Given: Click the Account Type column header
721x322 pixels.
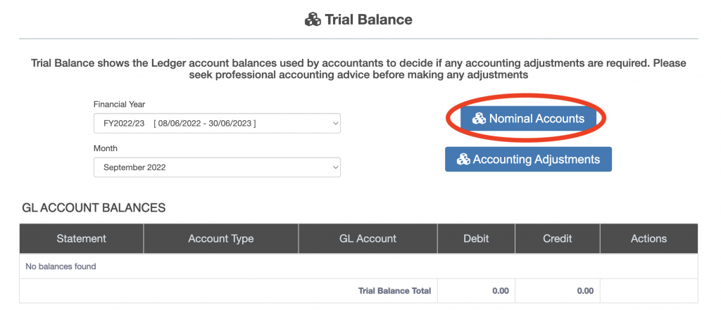Looking at the screenshot, I should pyautogui.click(x=221, y=239).
